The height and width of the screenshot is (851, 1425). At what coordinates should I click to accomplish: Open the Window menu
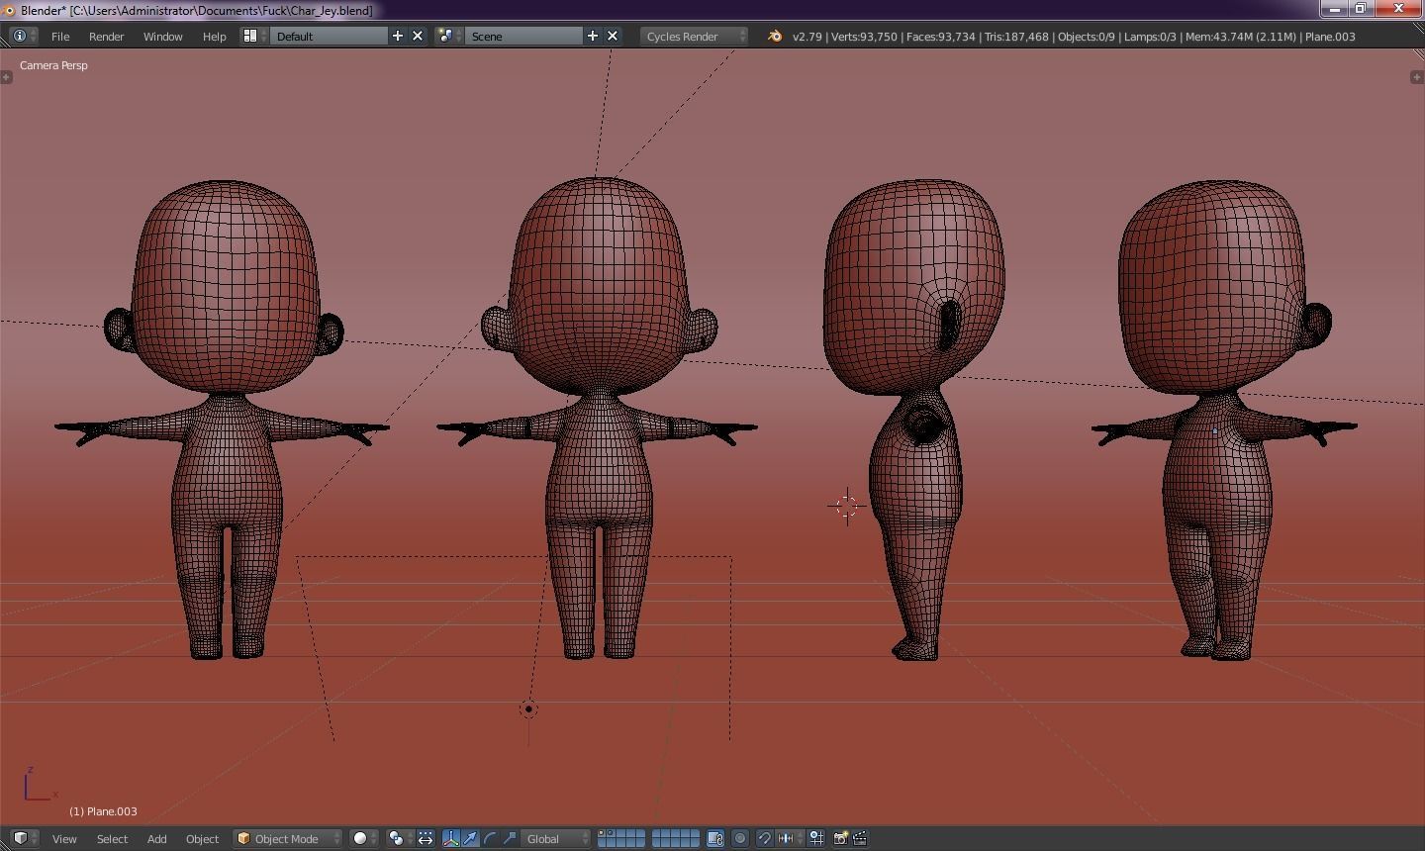pos(162,36)
